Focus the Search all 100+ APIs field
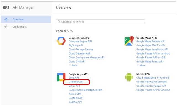Viewport: 177px width, 106px height. 100,22
